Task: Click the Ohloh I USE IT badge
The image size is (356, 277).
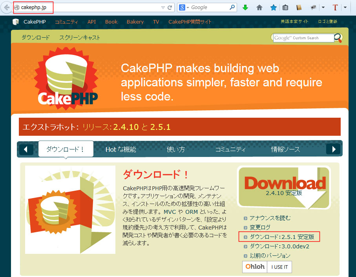Action: pyautogui.click(x=267, y=267)
